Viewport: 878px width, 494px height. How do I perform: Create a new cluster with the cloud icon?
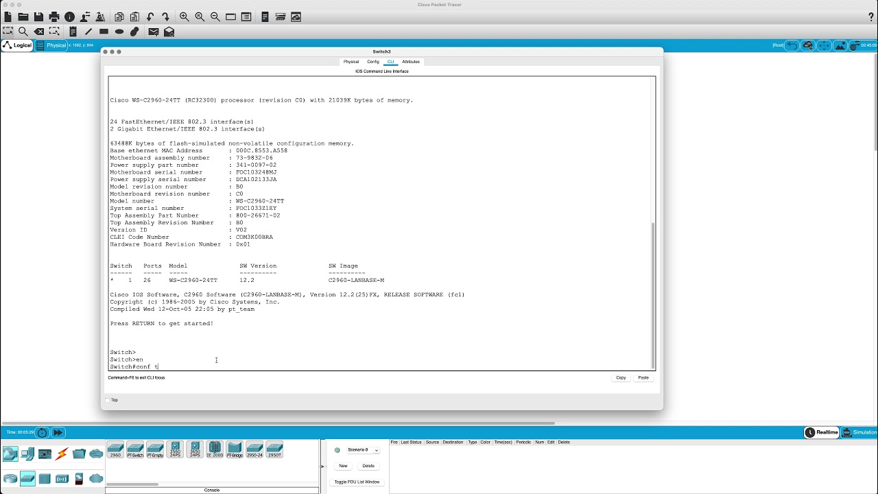click(x=808, y=45)
